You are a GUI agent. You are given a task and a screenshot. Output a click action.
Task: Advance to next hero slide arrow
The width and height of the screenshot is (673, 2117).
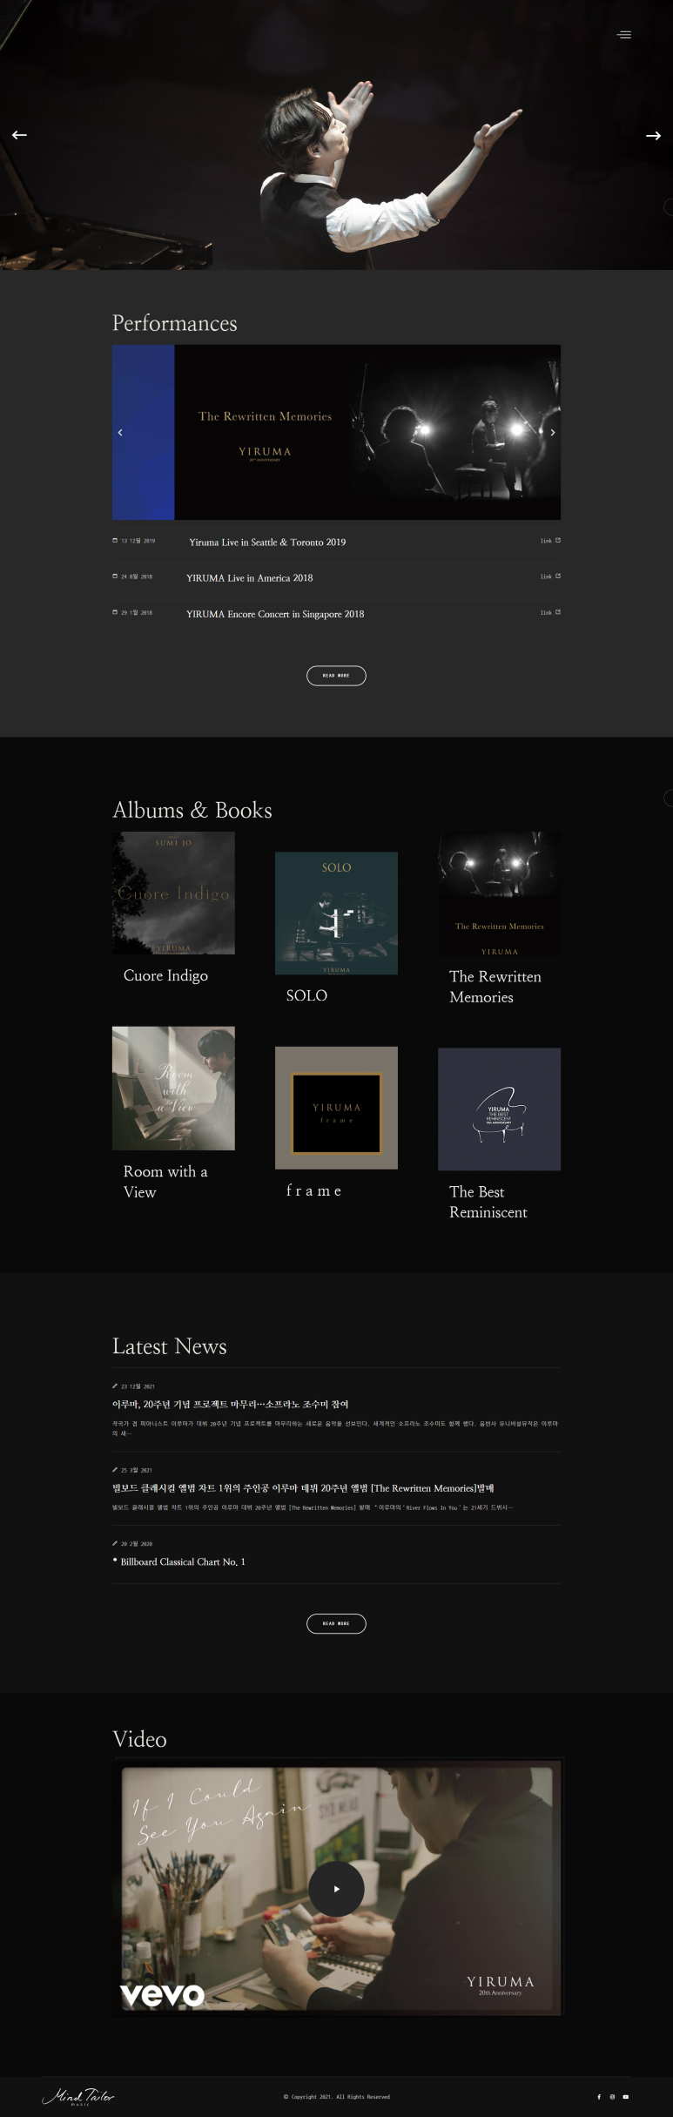[653, 136]
